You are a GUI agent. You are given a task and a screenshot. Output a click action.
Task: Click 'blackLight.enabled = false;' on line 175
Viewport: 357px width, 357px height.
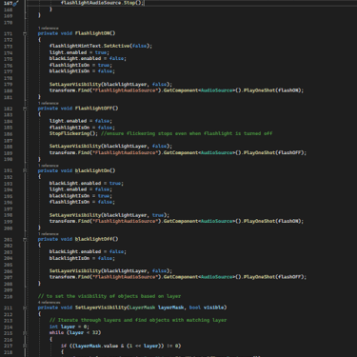pyautogui.click(x=88, y=59)
